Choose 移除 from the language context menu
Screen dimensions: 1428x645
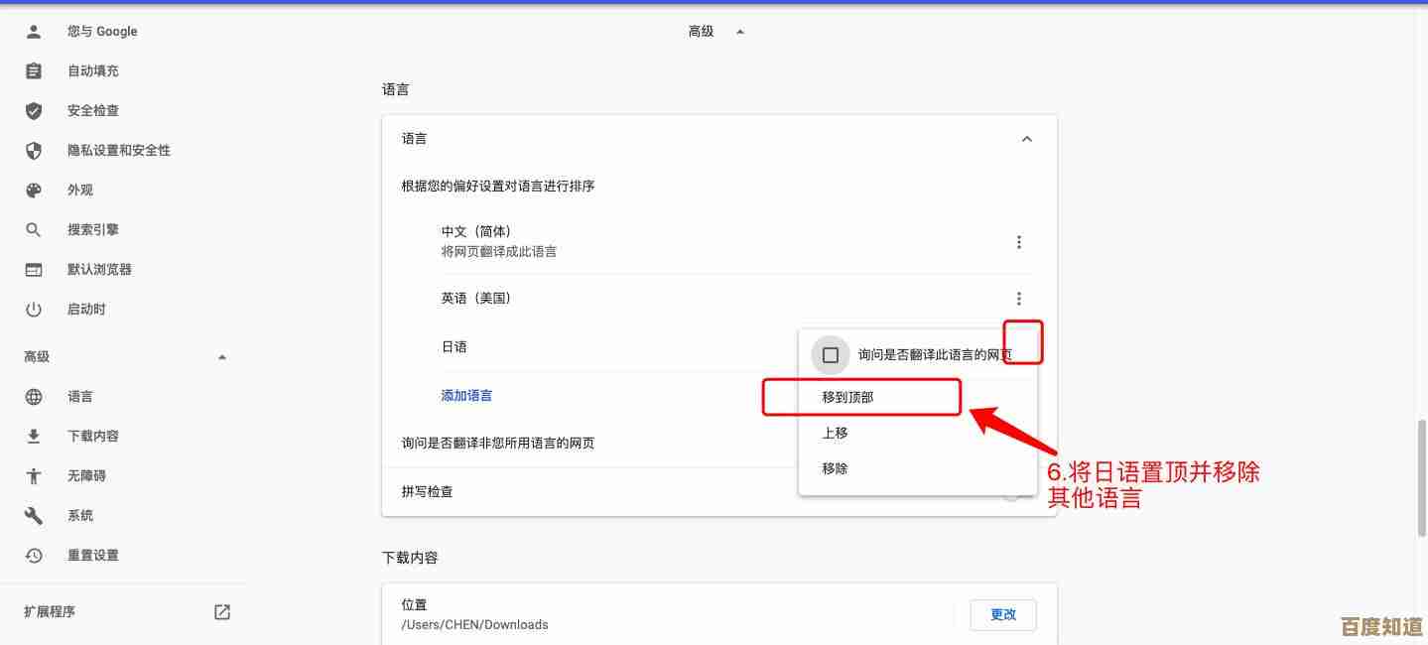click(834, 468)
